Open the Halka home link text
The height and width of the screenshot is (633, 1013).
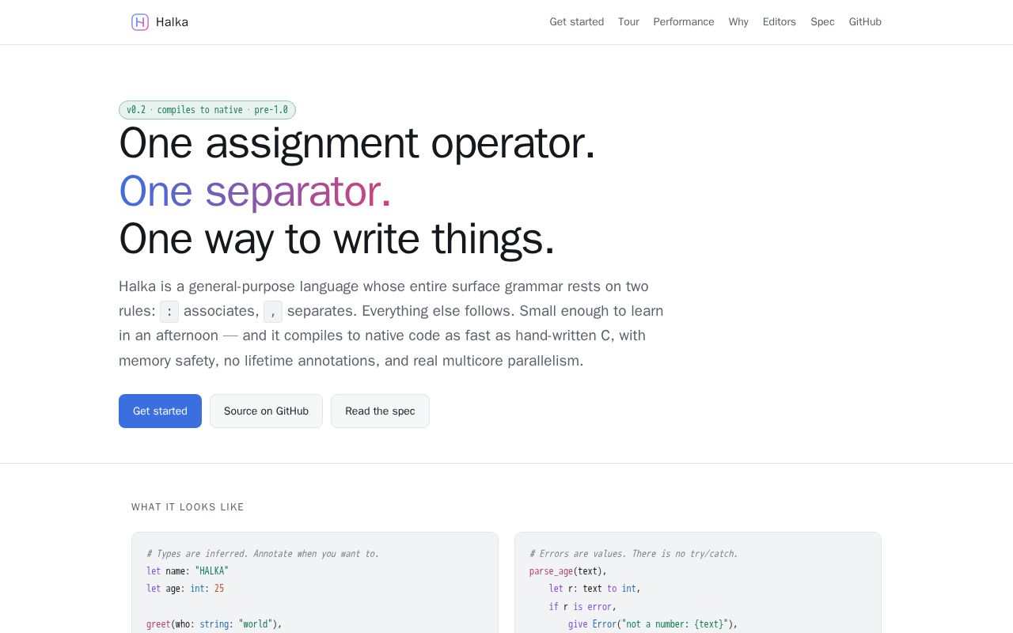pos(172,22)
